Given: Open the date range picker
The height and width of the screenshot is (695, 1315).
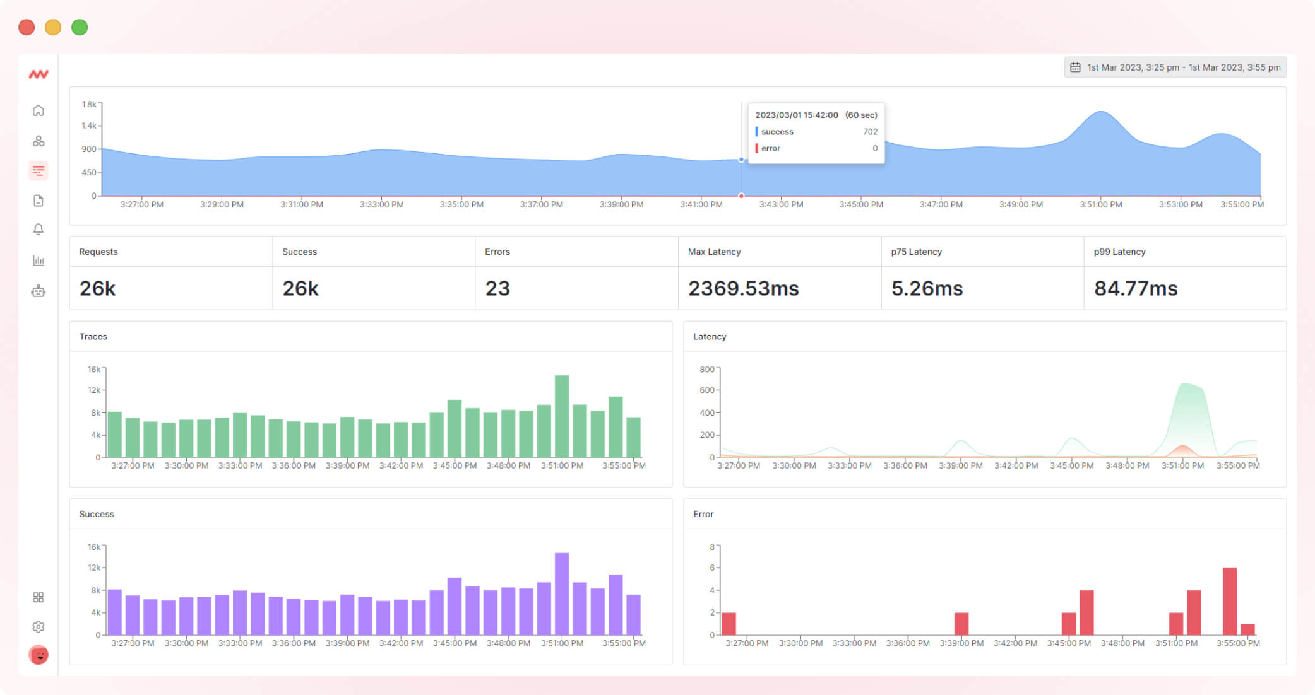Looking at the screenshot, I should (x=1174, y=67).
